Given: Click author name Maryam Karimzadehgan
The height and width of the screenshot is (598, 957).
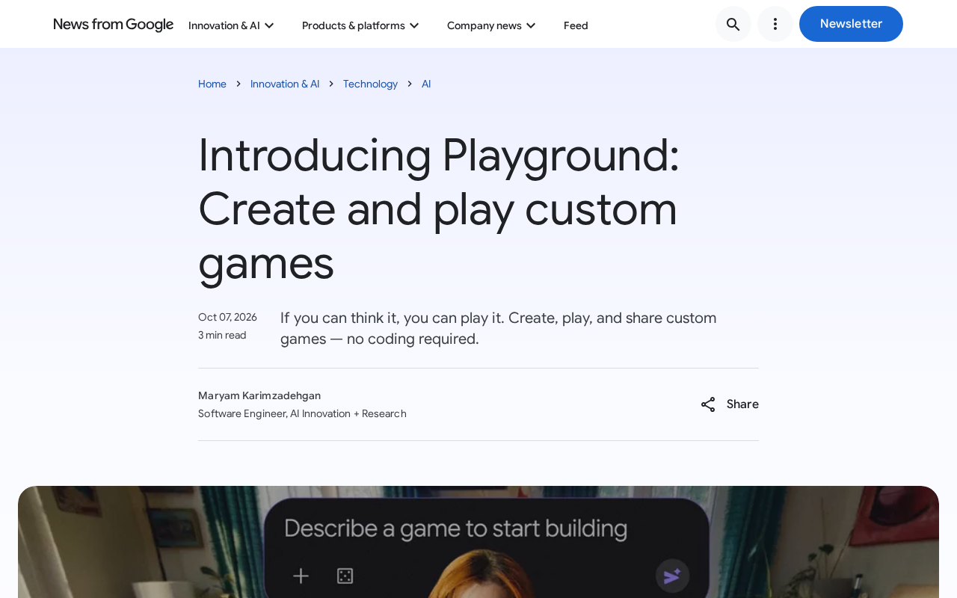Looking at the screenshot, I should click(x=259, y=395).
